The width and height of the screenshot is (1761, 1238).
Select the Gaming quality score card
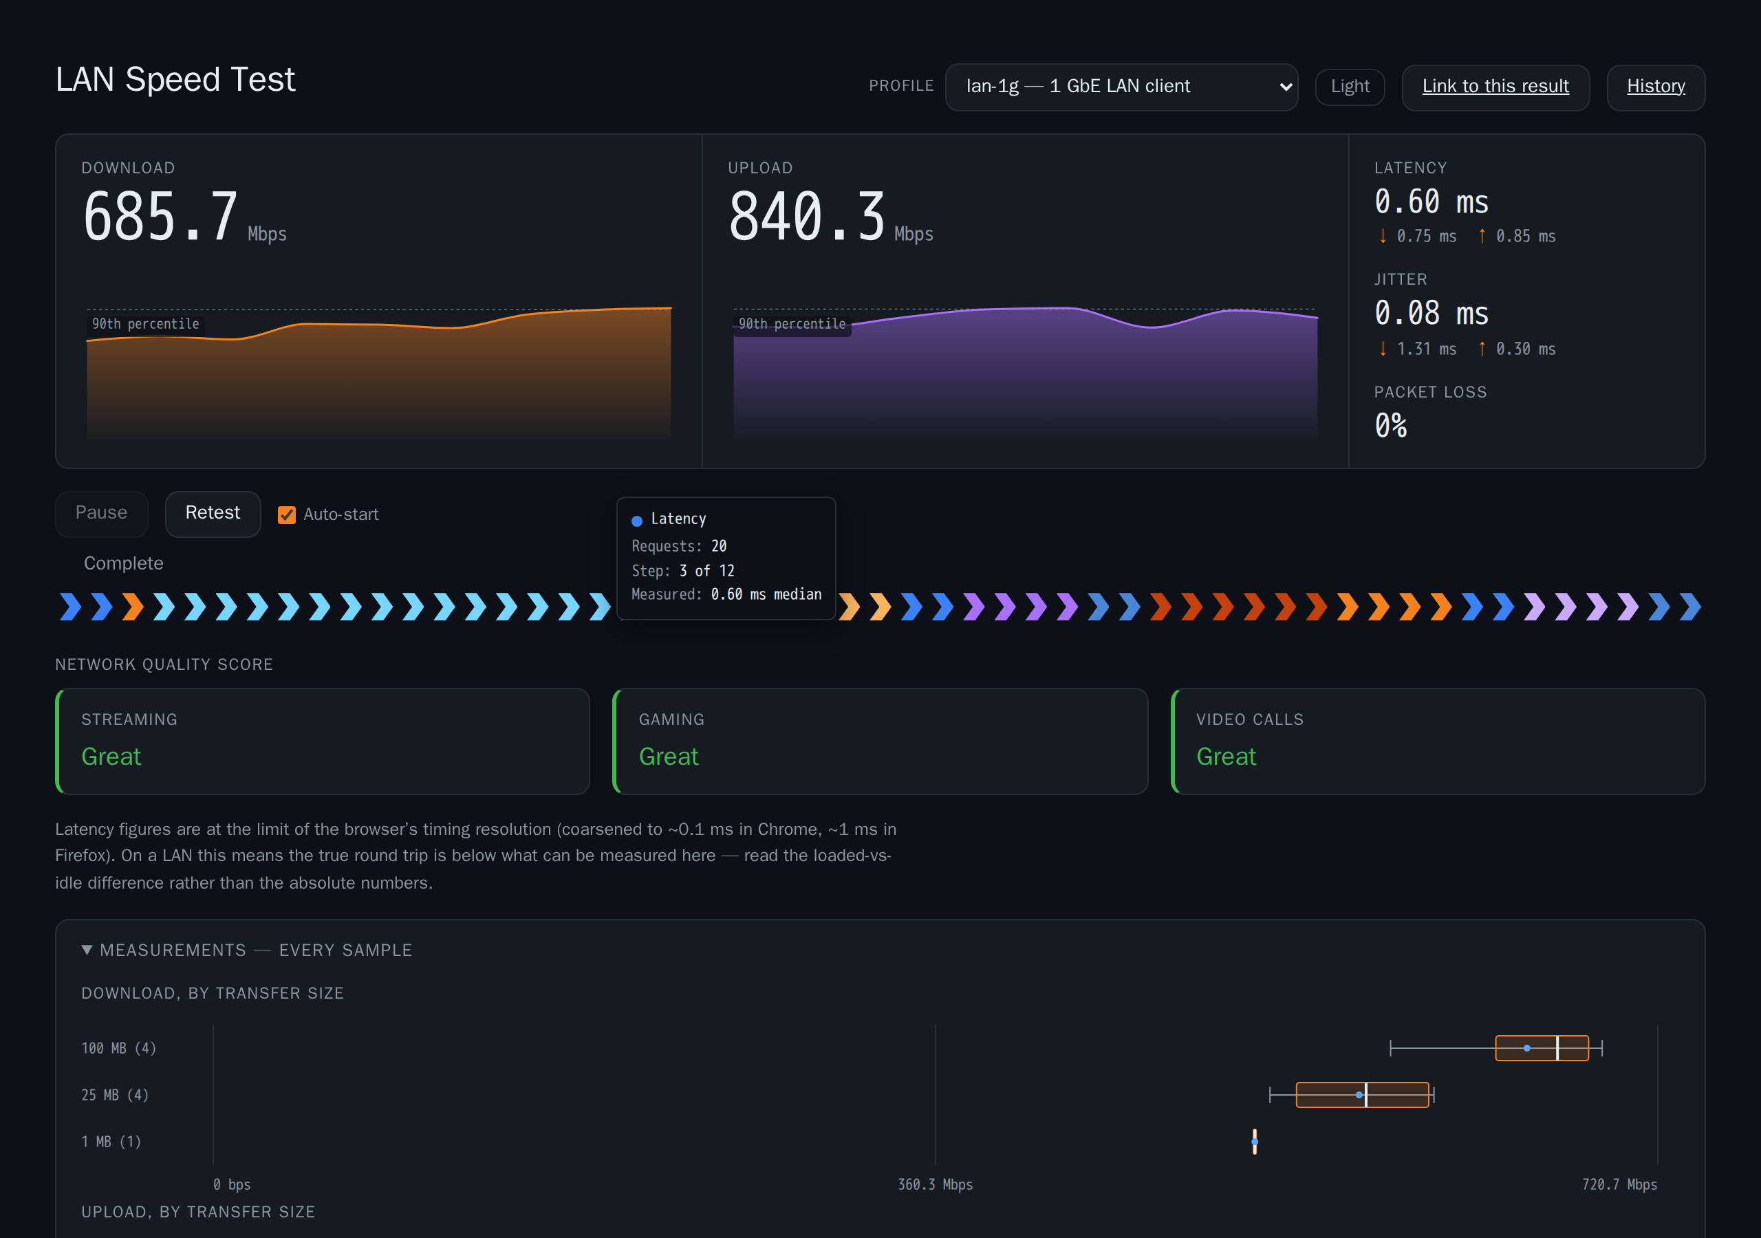click(880, 741)
